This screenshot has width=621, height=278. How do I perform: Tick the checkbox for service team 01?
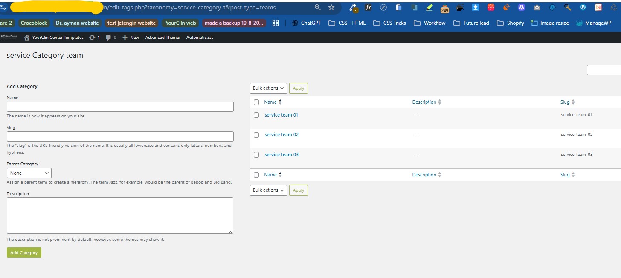point(256,115)
